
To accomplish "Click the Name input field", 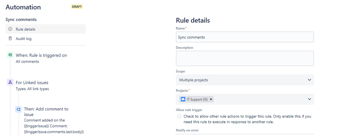I will pyautogui.click(x=245, y=37).
